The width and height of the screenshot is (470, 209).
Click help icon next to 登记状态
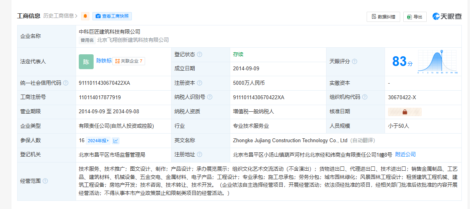point(199,55)
